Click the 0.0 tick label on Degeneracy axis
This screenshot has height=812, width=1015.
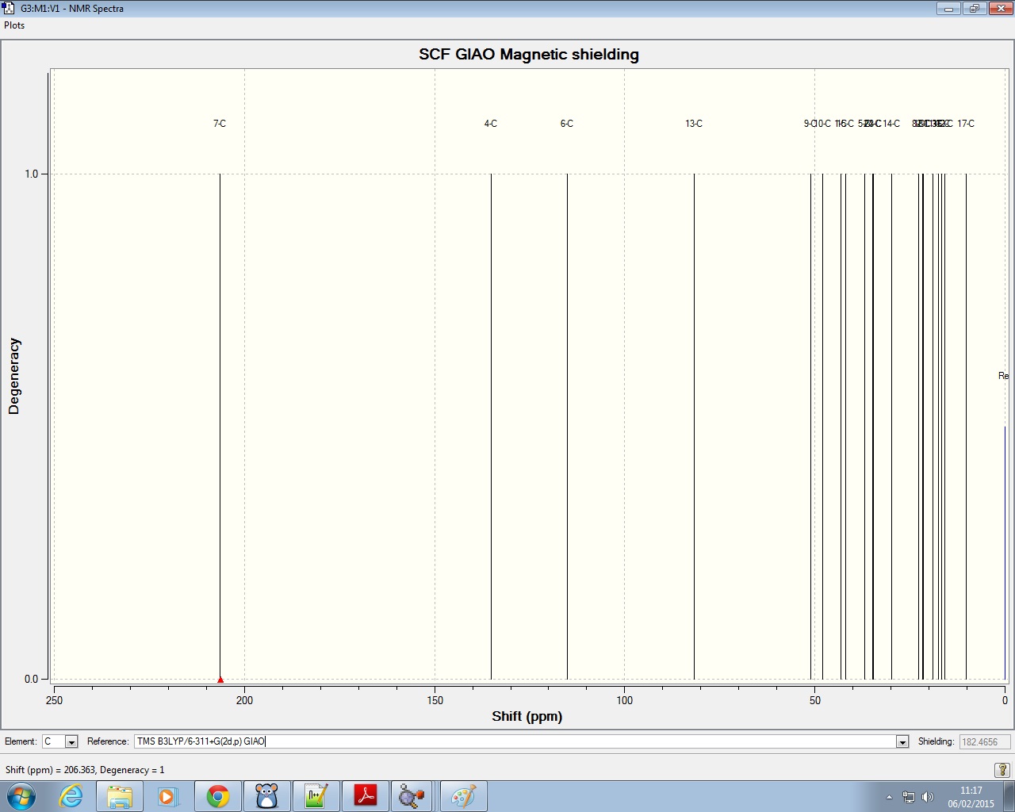(x=32, y=679)
